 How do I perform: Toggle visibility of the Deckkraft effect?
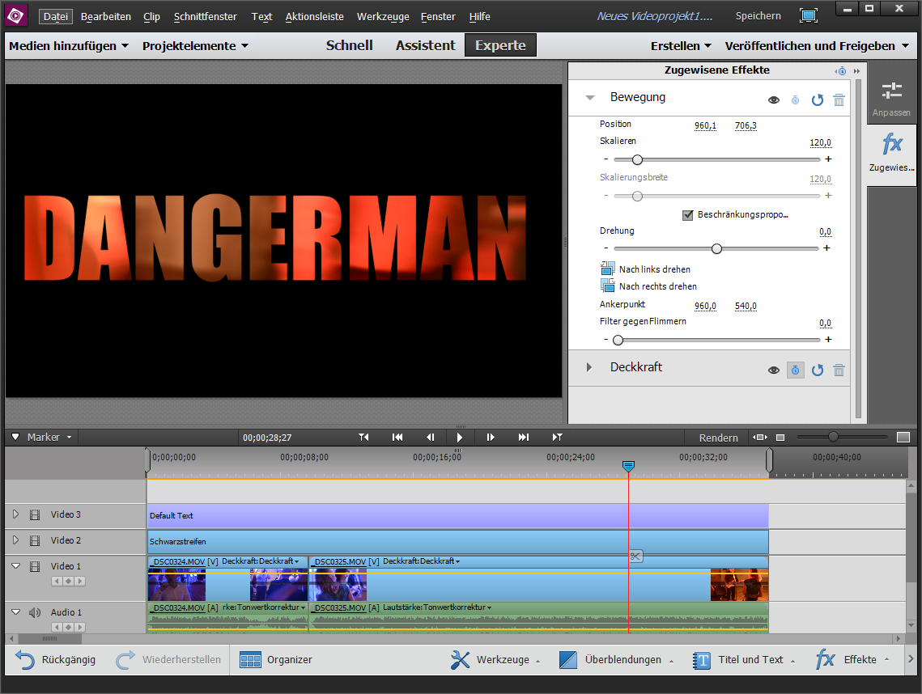tap(774, 370)
